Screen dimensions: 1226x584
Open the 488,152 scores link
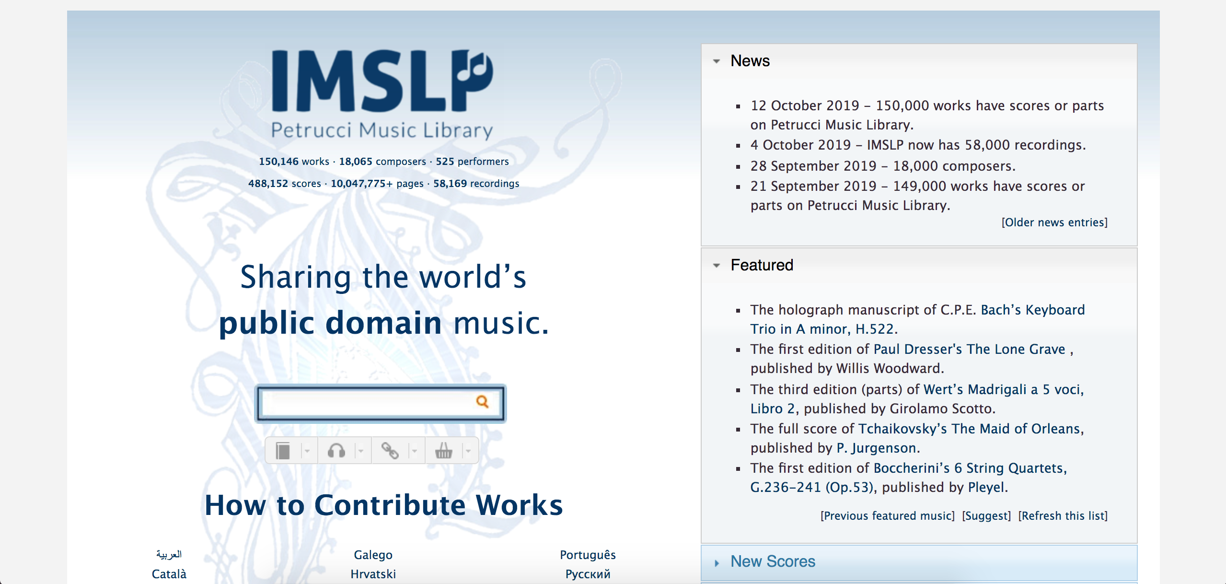click(x=285, y=184)
